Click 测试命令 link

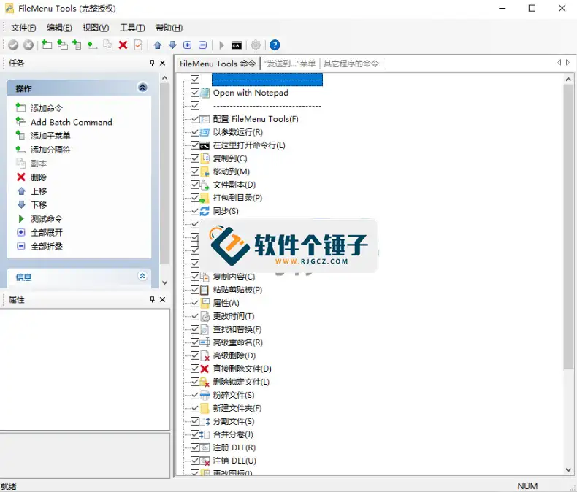coord(46,219)
